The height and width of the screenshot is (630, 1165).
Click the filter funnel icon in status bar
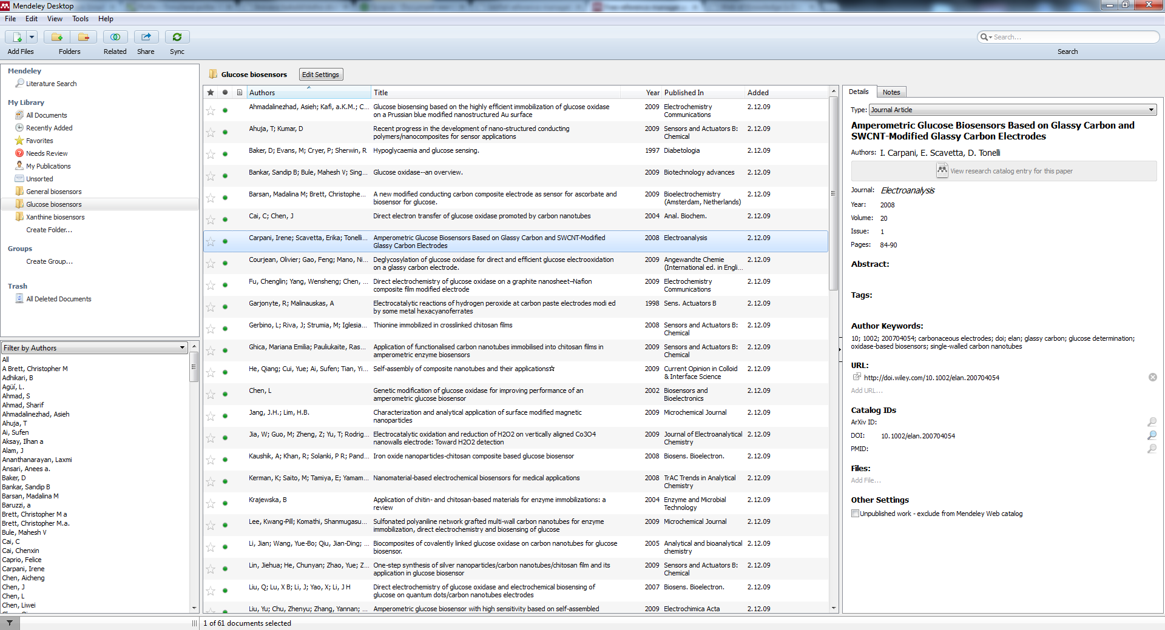(10, 623)
